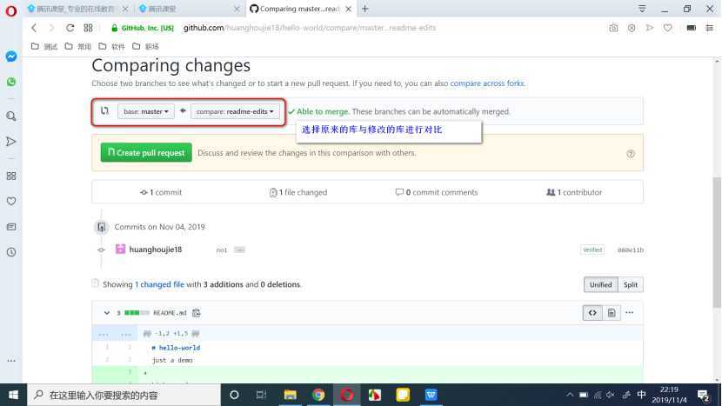Open WhatsApp in the Opera sidebar

[11, 82]
